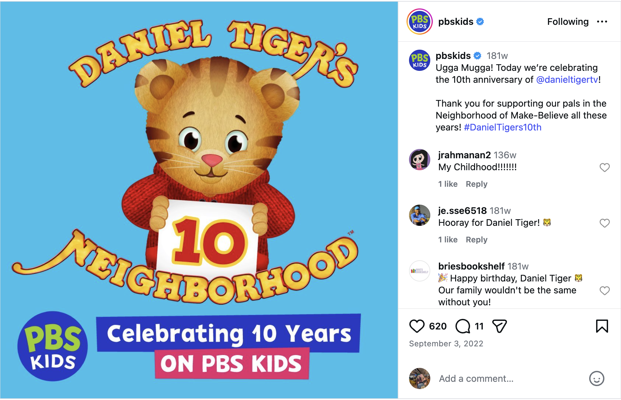621x400 pixels.
Task: Like briesbookshelf's birthday comment
Action: [604, 291]
